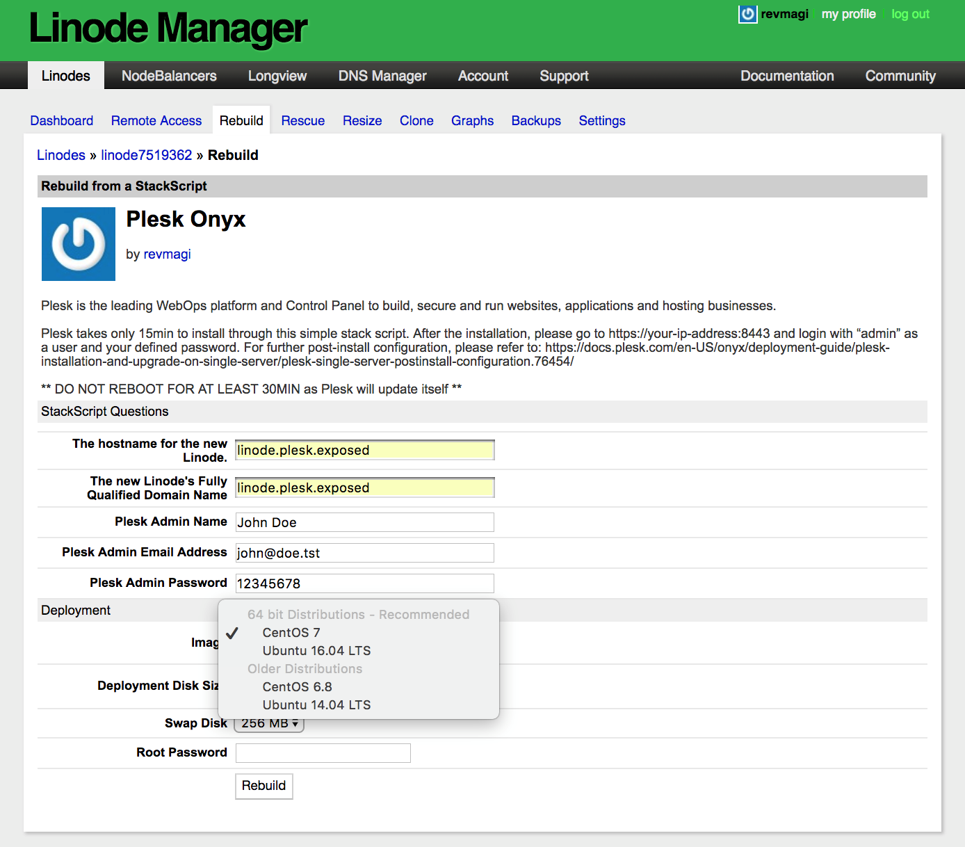Open the revmagi author link

coord(167,254)
